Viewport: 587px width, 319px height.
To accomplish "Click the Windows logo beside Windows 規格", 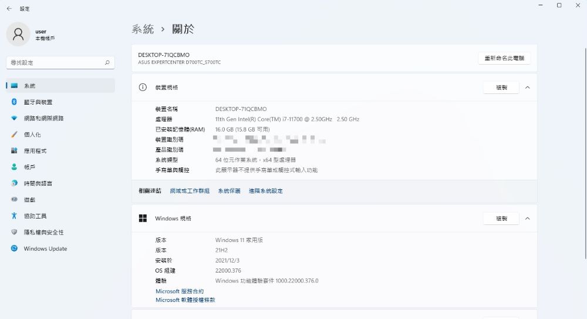I will [x=143, y=219].
